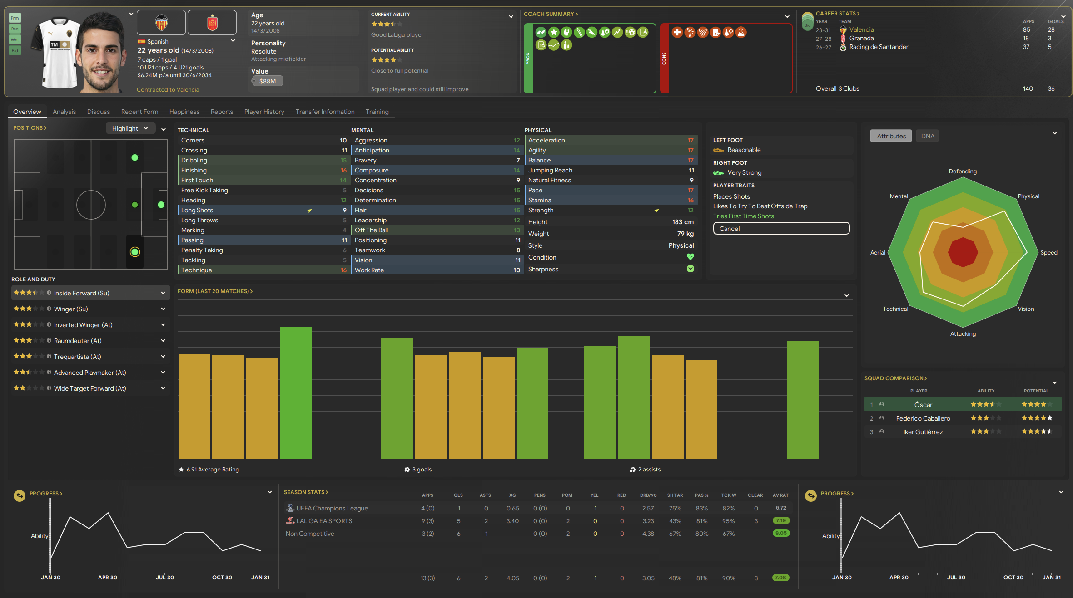Click the Valencia club badge box
Screen dimensions: 1073x598
point(161,22)
